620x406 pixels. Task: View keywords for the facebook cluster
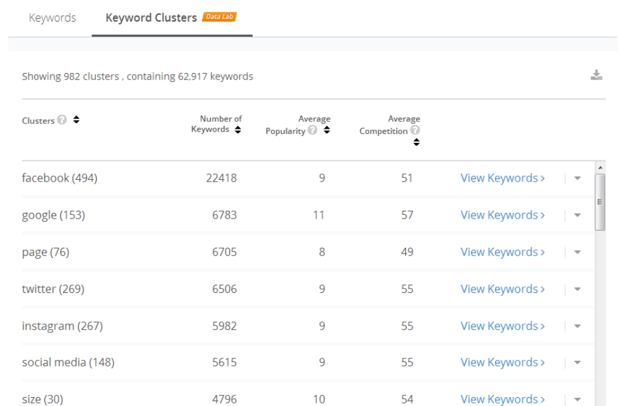tap(502, 178)
